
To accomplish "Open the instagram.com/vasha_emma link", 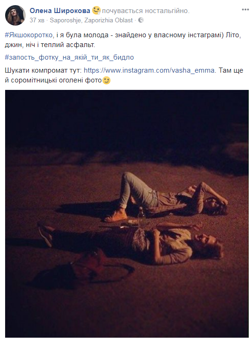I will click(x=149, y=70).
